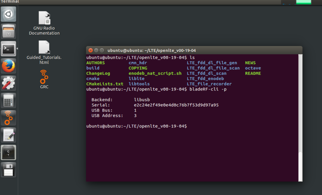Click the Terminal label in top panel
322x195 pixels.
10,2
